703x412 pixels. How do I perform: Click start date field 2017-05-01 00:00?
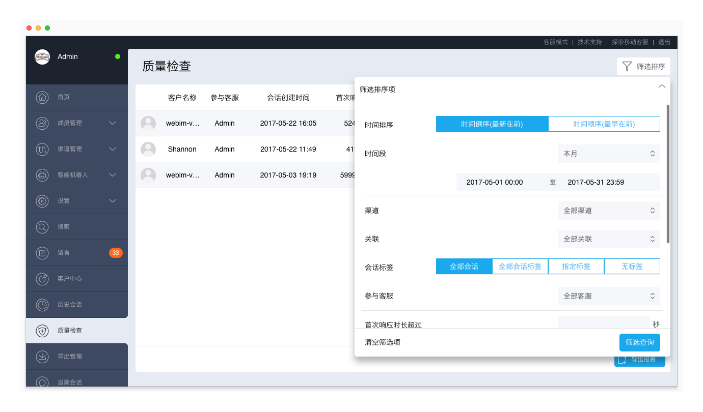coord(495,182)
